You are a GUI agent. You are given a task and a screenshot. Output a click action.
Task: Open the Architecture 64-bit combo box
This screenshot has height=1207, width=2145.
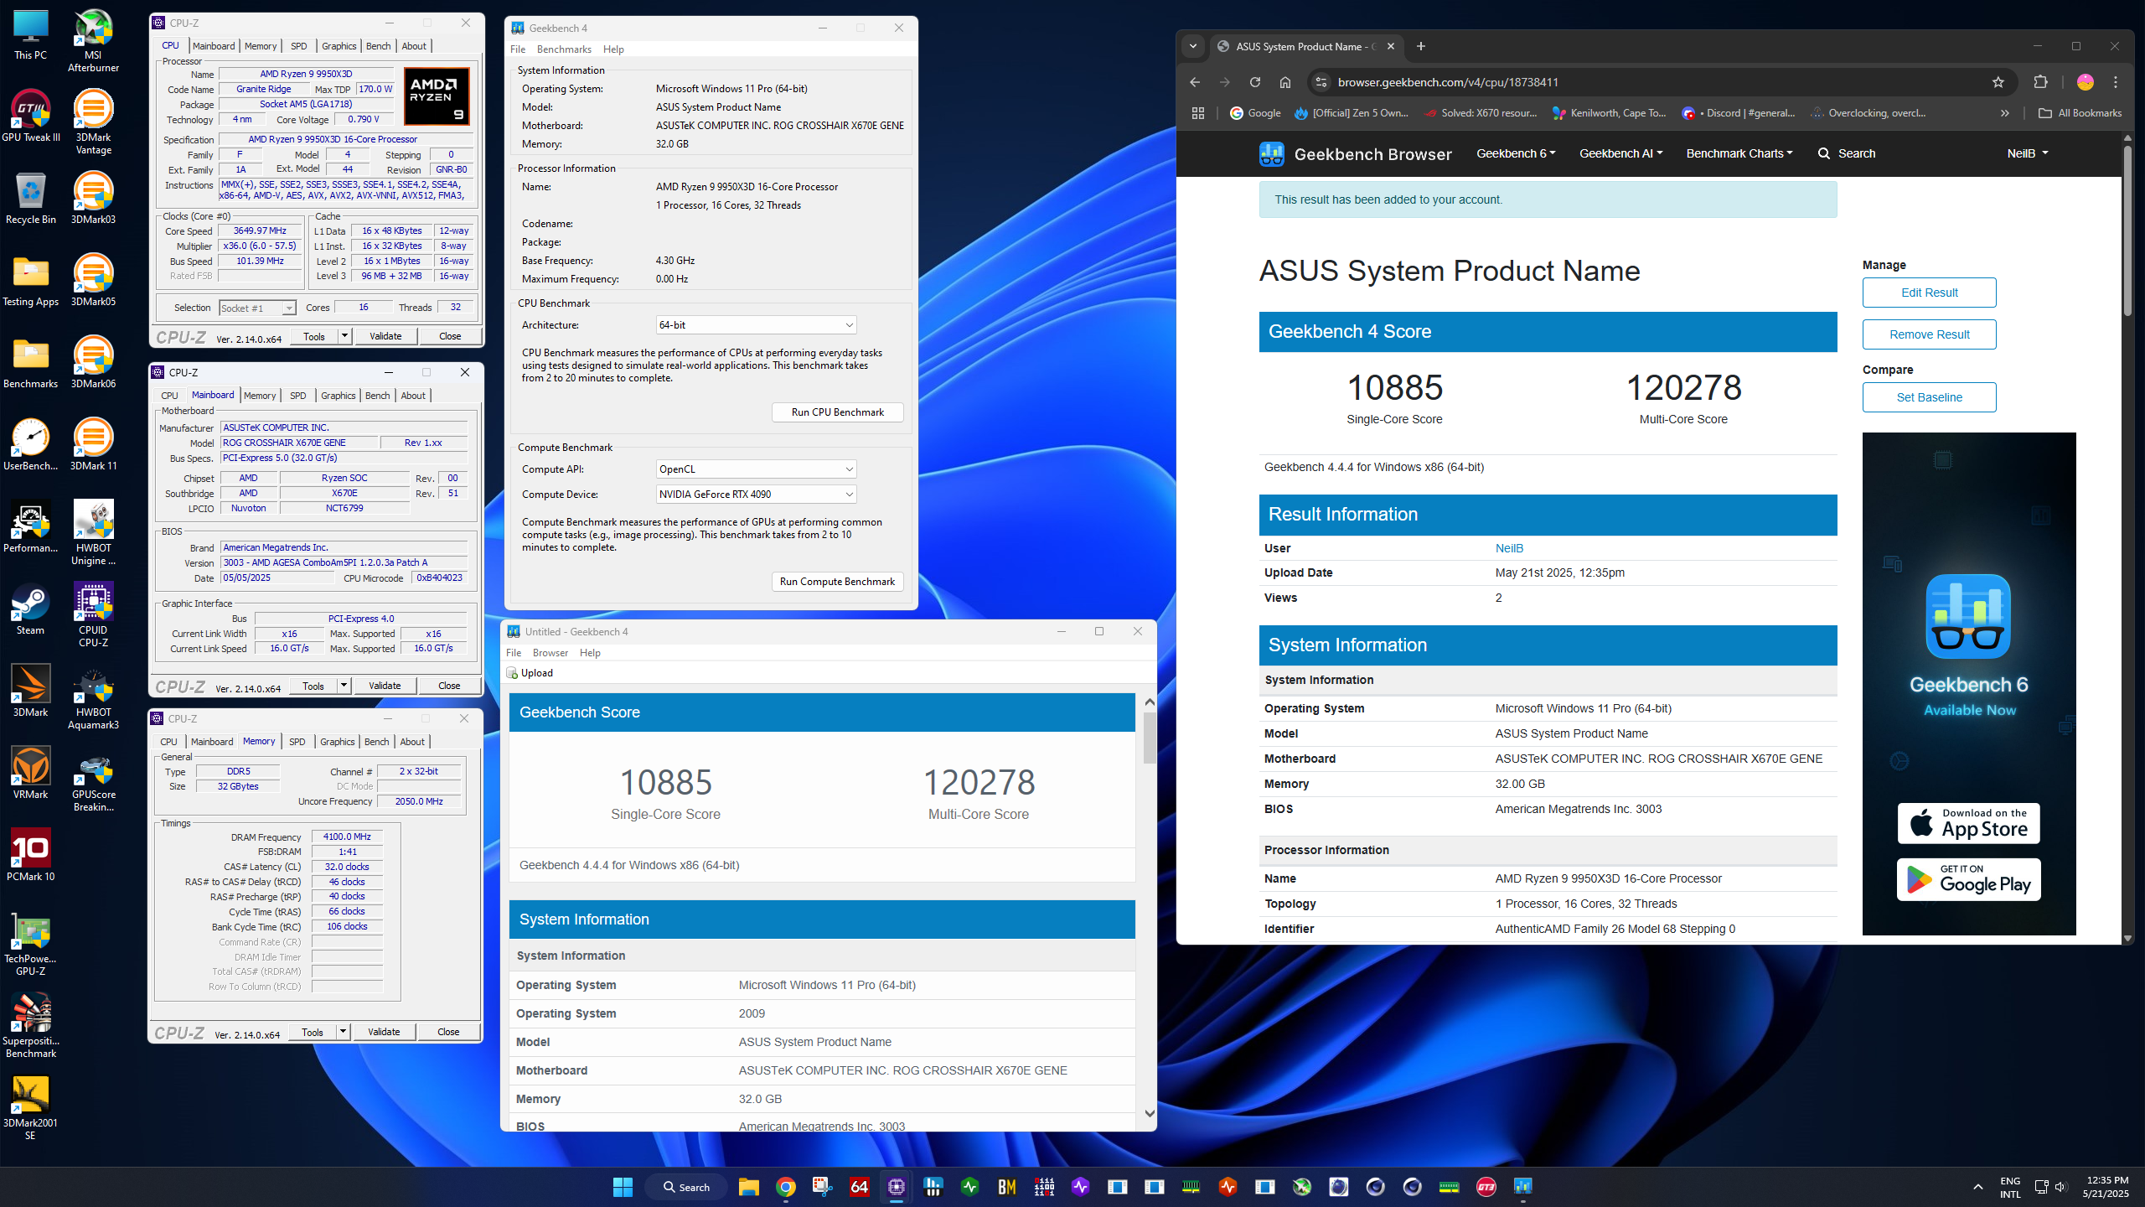(x=756, y=324)
